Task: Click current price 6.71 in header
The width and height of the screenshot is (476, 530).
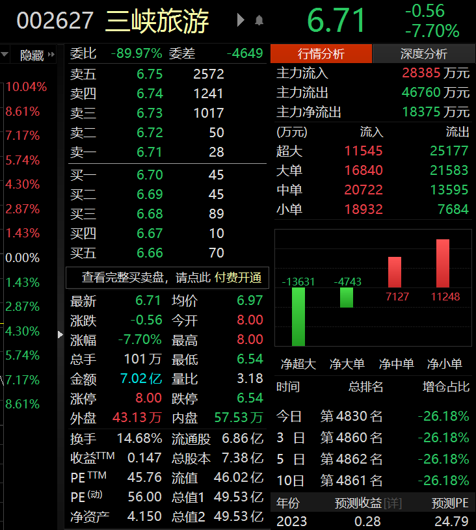Action: pos(336,20)
